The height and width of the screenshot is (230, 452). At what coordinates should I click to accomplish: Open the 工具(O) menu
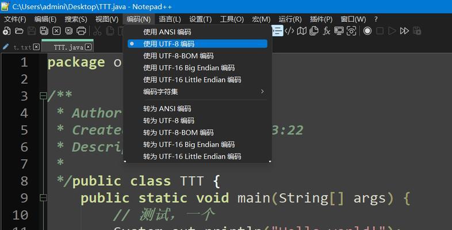[232, 20]
